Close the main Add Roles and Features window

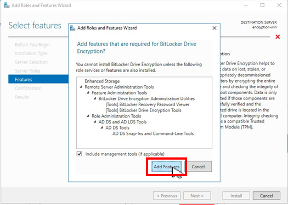coord(279,5)
